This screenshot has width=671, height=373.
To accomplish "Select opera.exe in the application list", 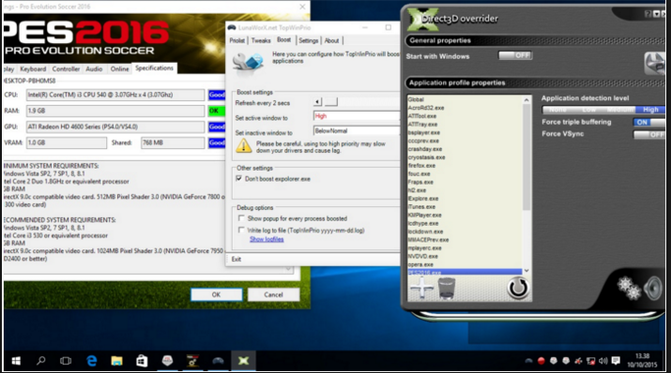I will pyautogui.click(x=465, y=264).
